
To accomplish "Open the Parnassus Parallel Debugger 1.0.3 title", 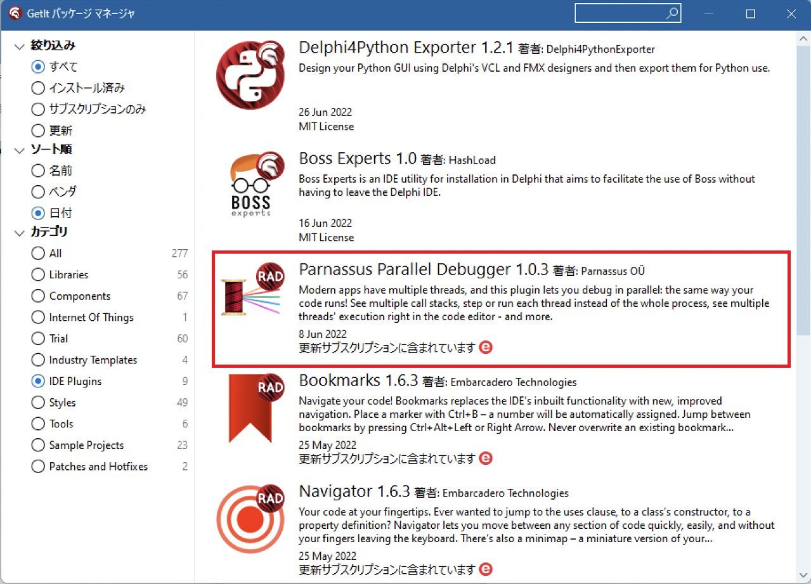I will 424,269.
